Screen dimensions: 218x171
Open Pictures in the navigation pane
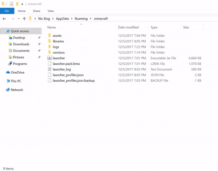point(19,57)
